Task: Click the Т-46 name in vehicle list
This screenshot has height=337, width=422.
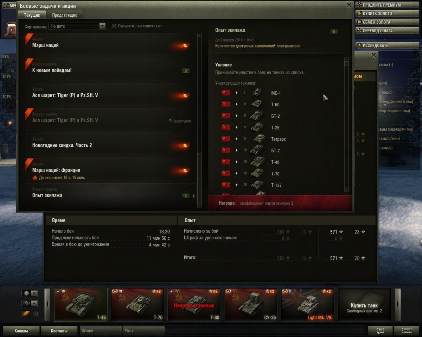Action: click(x=275, y=162)
